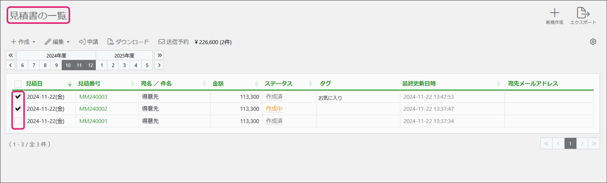Check the checkbox for estimate MM240001
607x183 pixels.
point(18,121)
